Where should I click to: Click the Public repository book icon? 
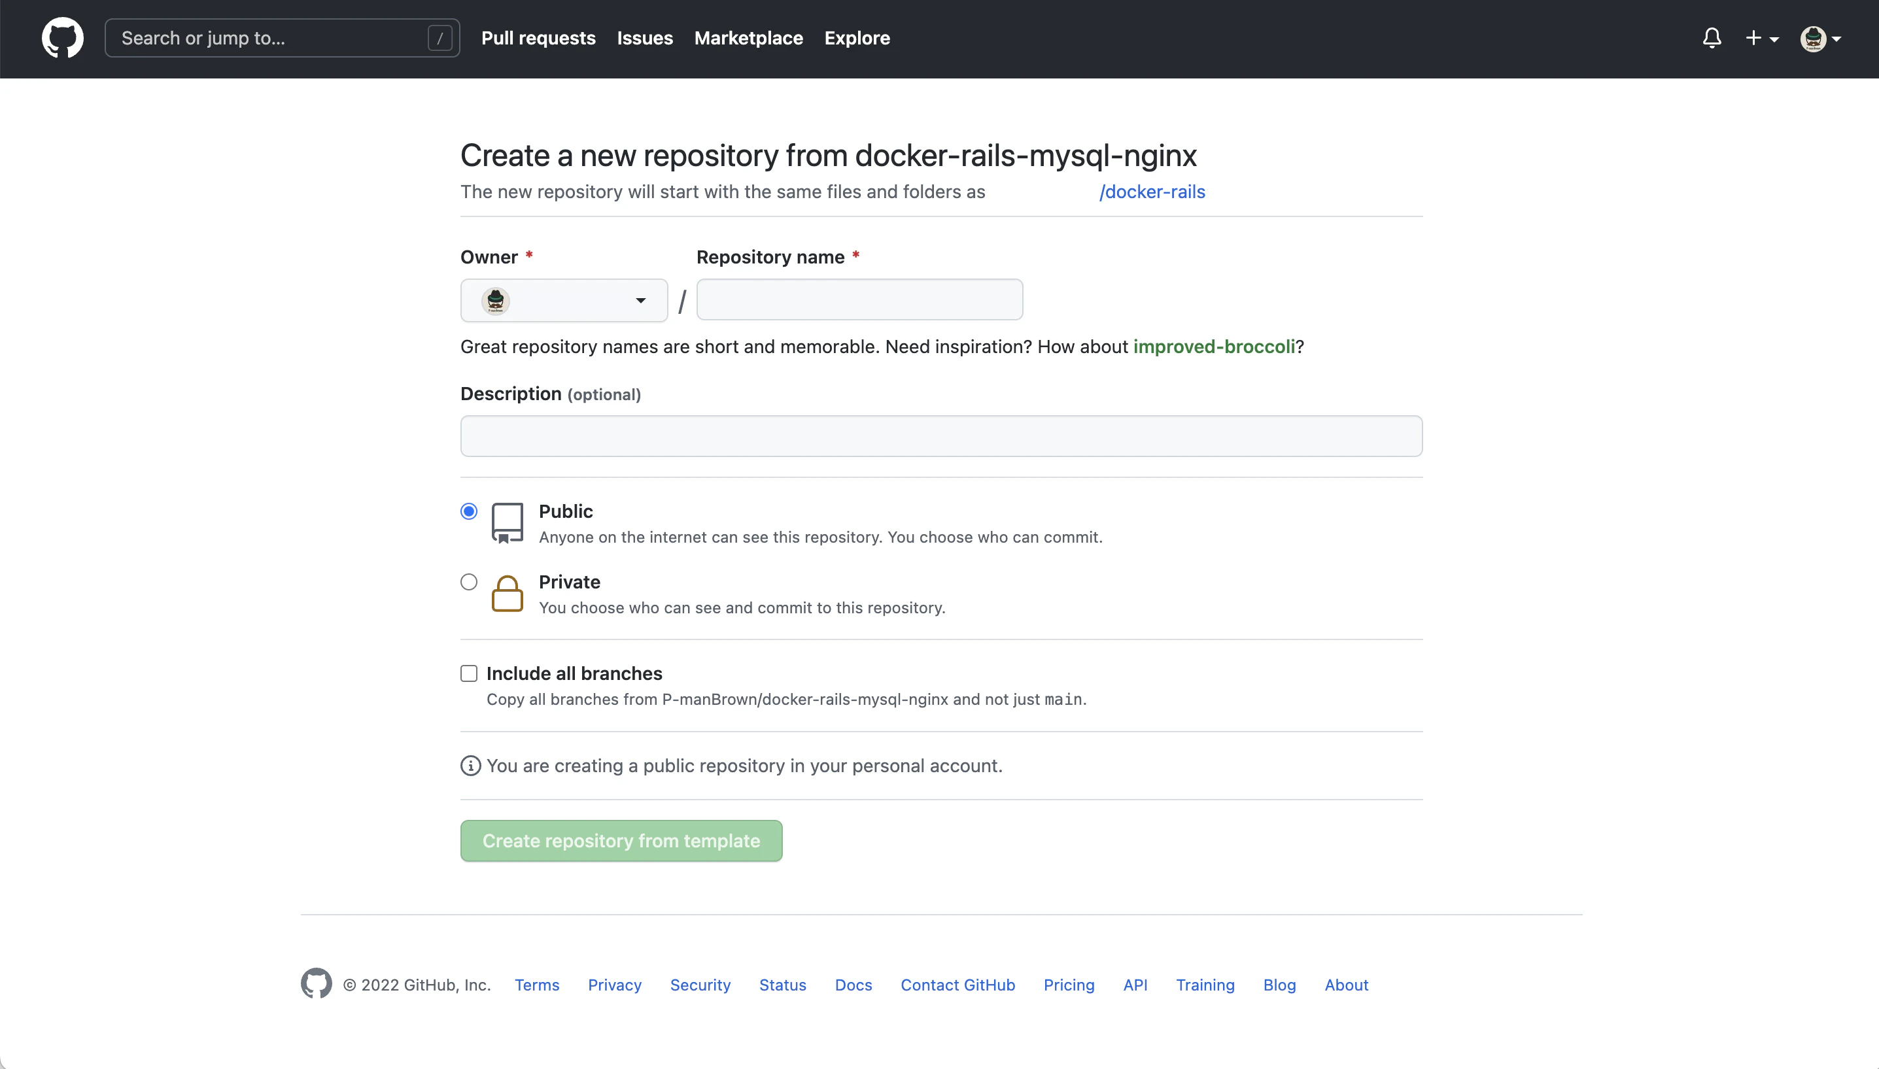pyautogui.click(x=508, y=523)
